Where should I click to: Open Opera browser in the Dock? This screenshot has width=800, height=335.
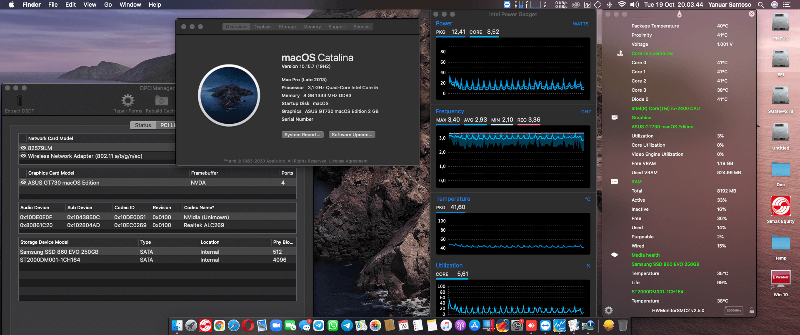tap(248, 325)
